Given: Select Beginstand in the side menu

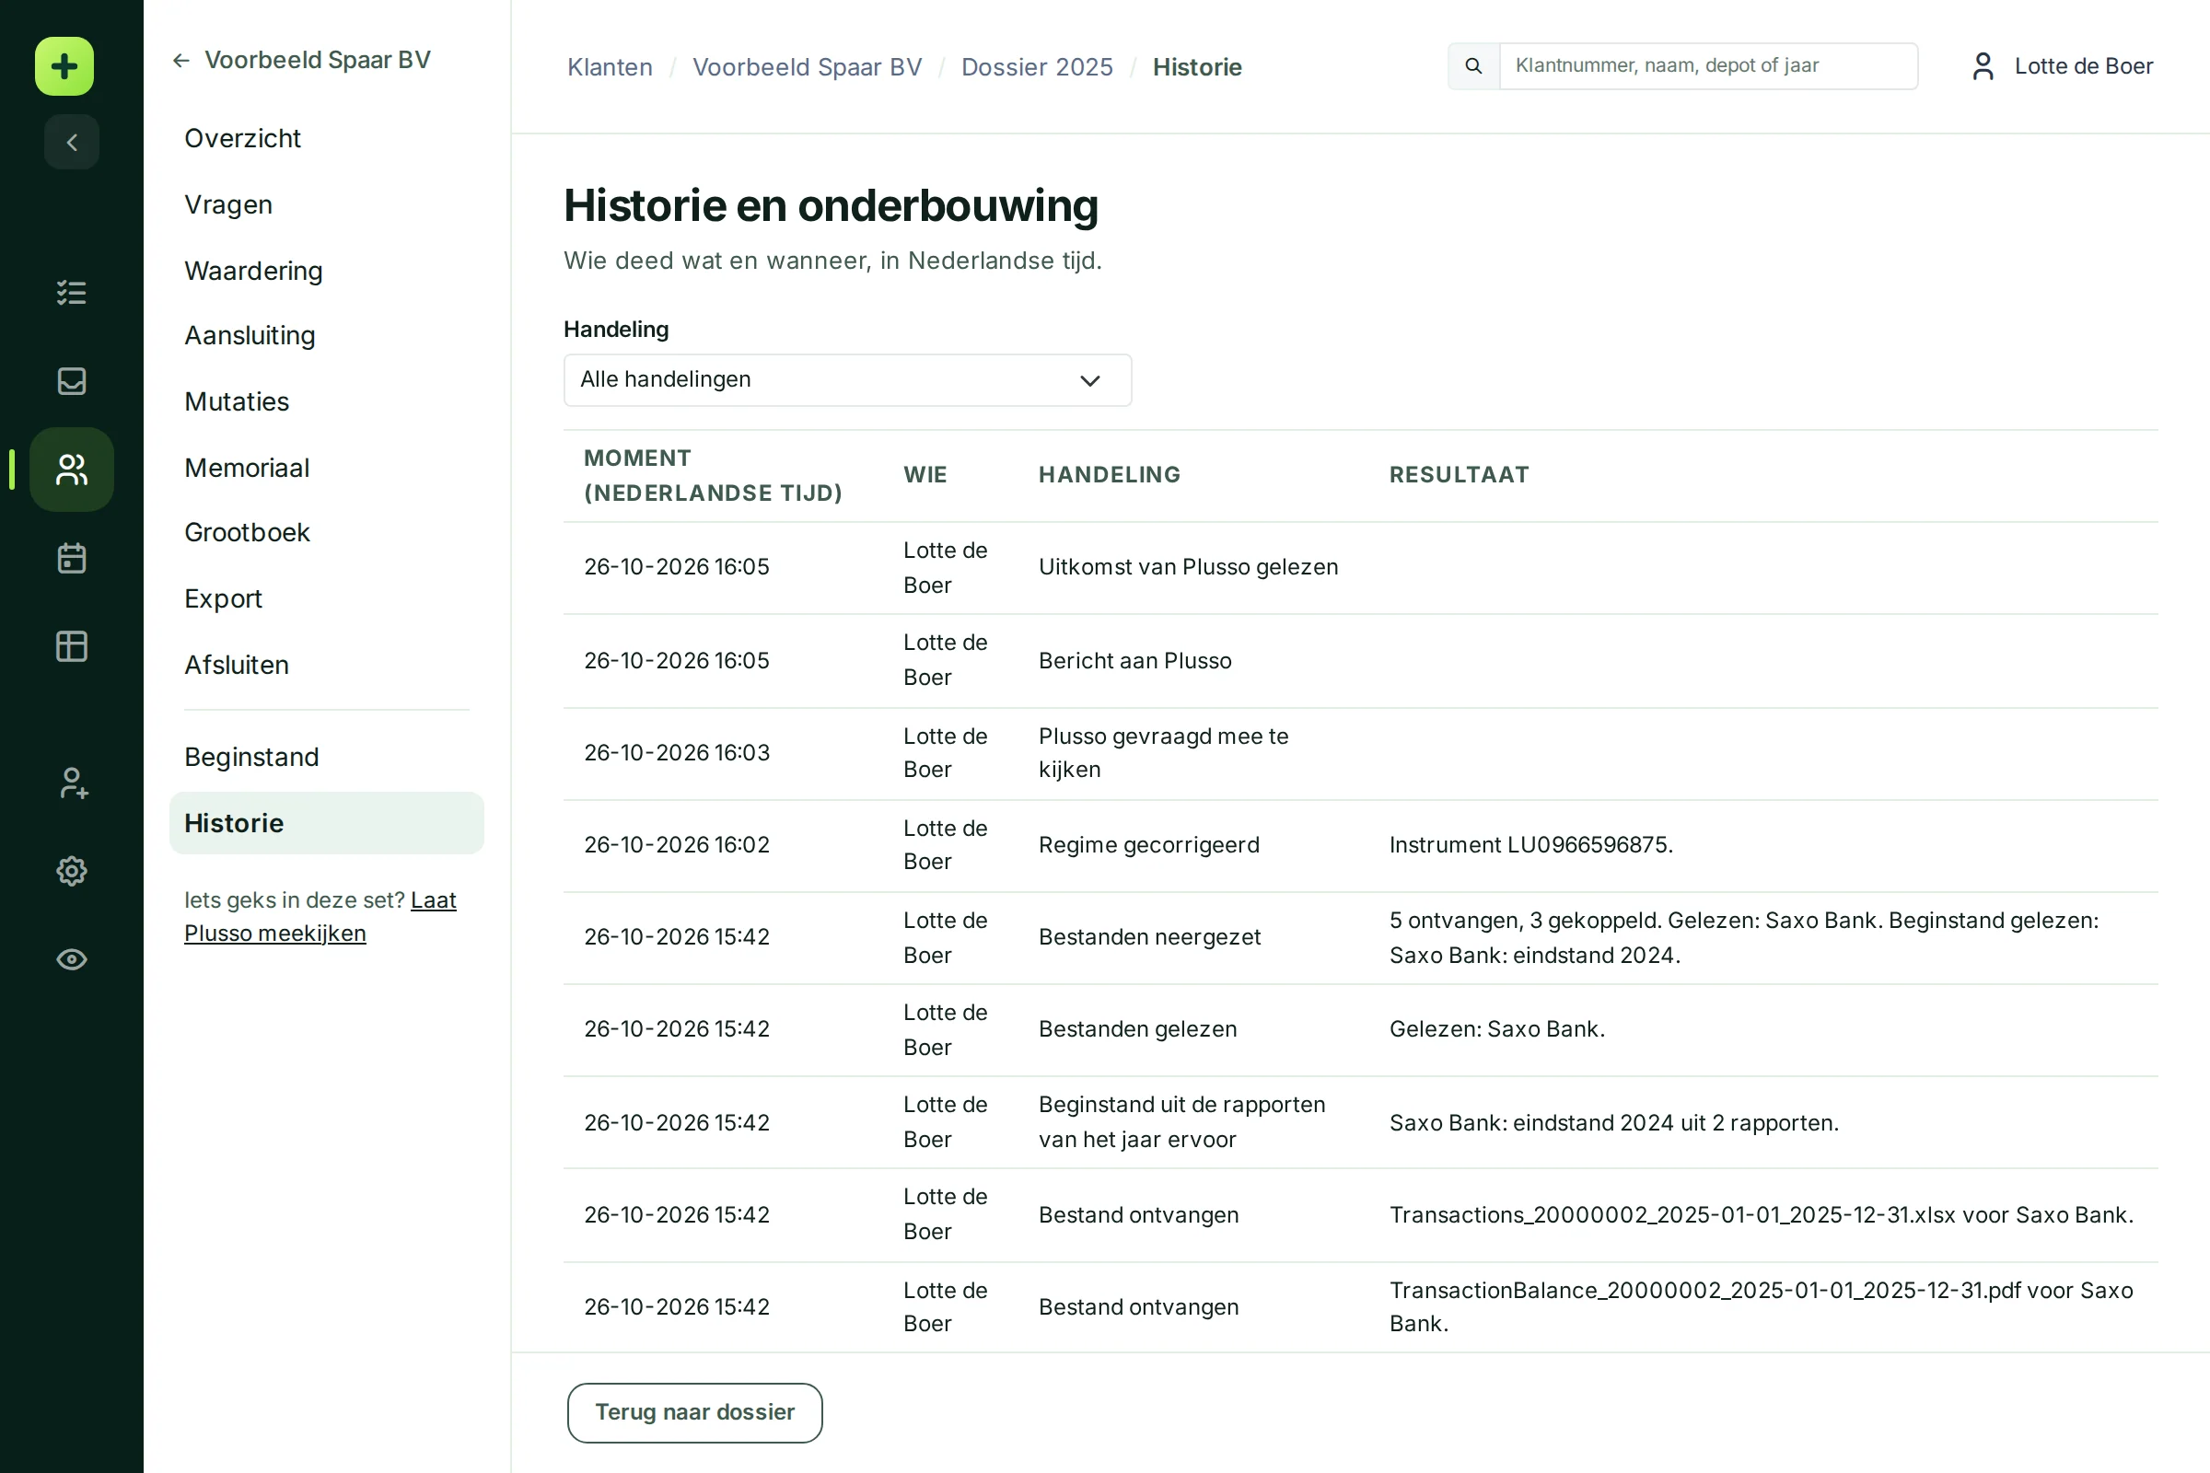Looking at the screenshot, I should click(251, 757).
